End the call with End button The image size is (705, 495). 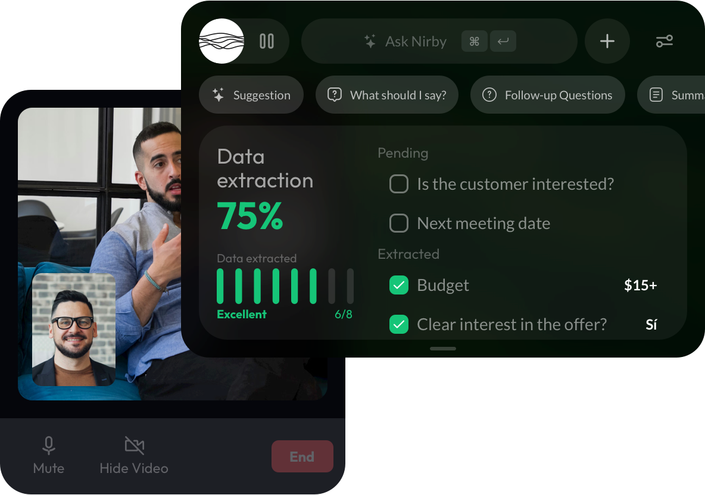point(302,456)
